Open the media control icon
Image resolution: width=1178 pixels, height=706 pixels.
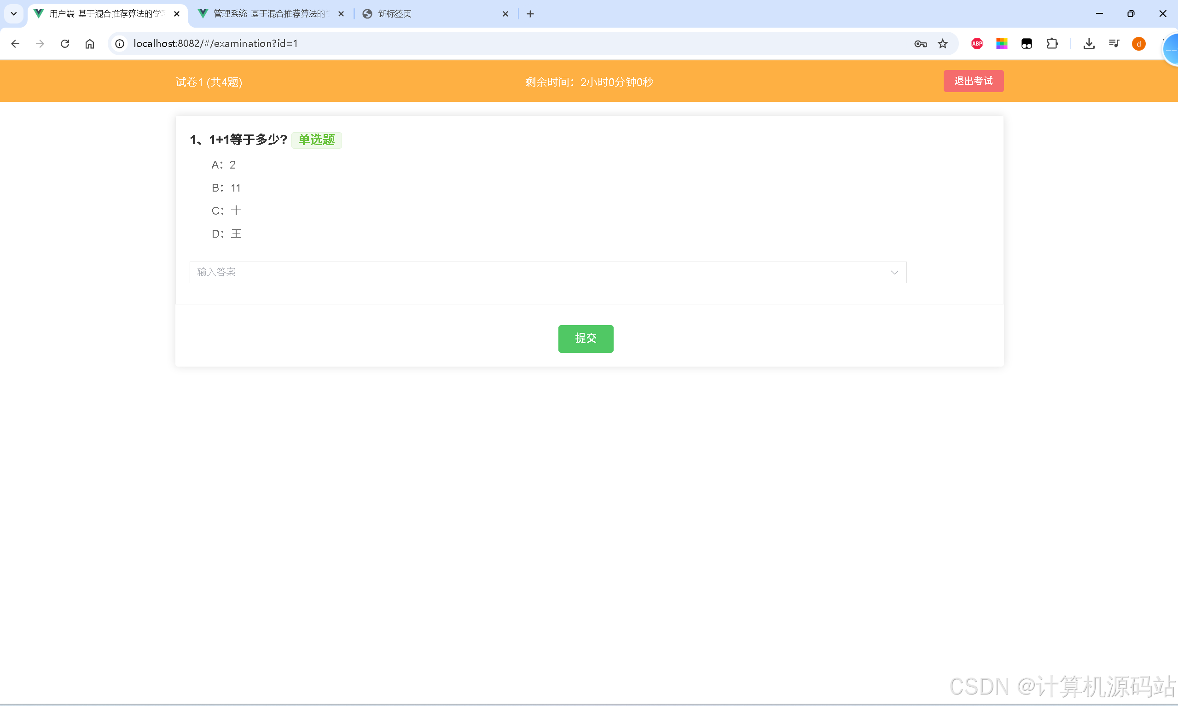1114,44
